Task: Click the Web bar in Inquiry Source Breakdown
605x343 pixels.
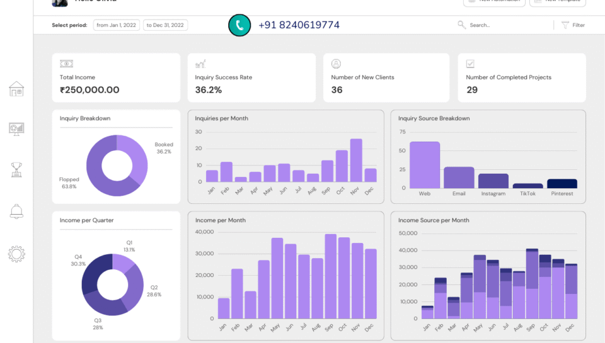Action: coord(425,165)
